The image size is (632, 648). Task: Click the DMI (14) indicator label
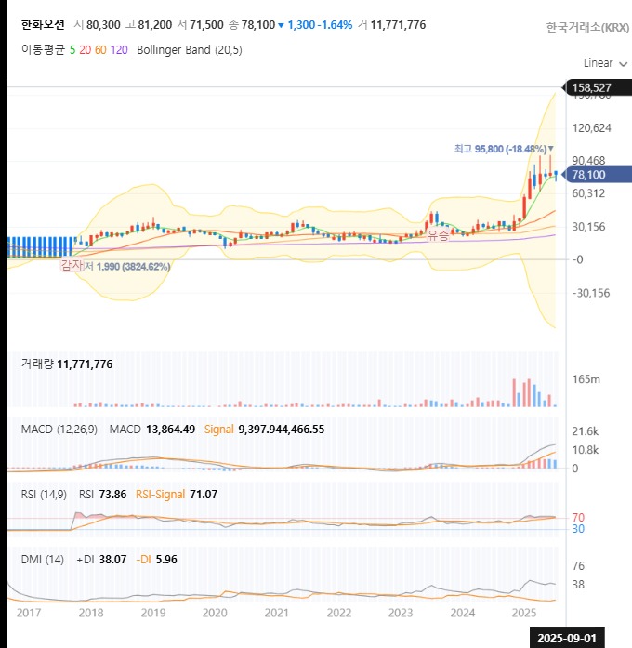[43, 560]
